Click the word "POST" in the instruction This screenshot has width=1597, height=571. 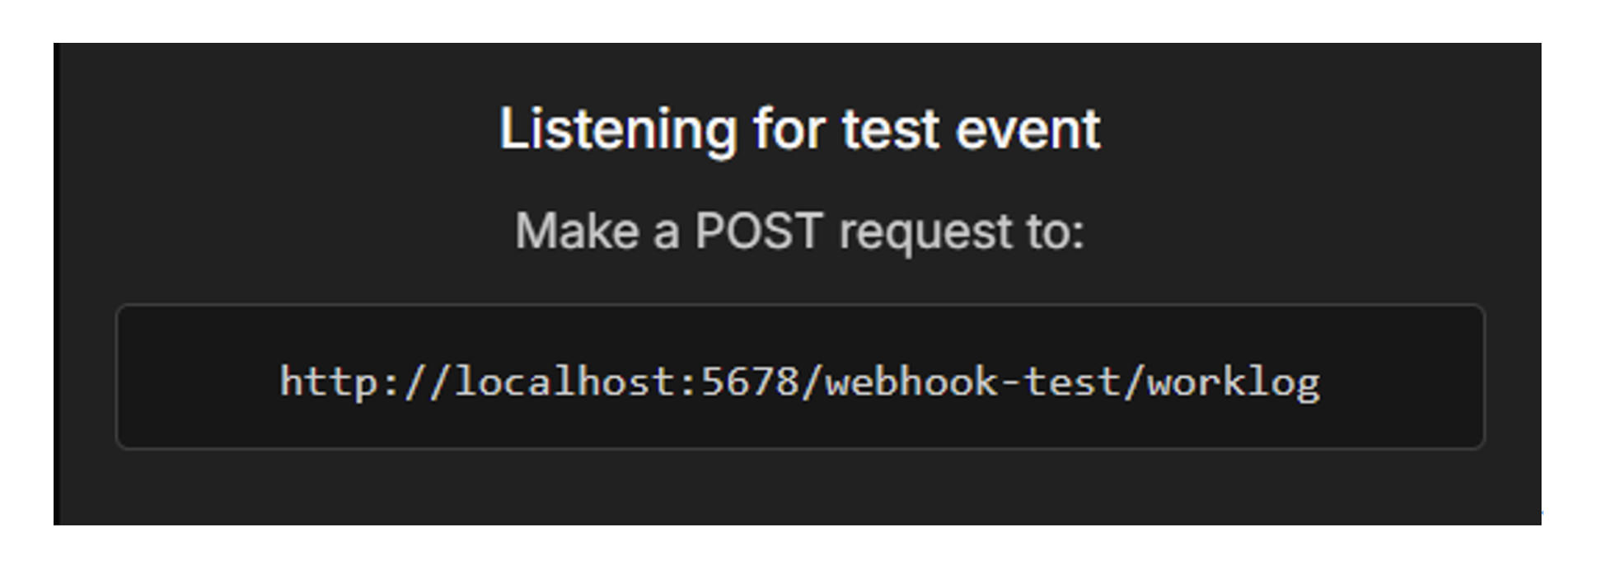pos(758,231)
